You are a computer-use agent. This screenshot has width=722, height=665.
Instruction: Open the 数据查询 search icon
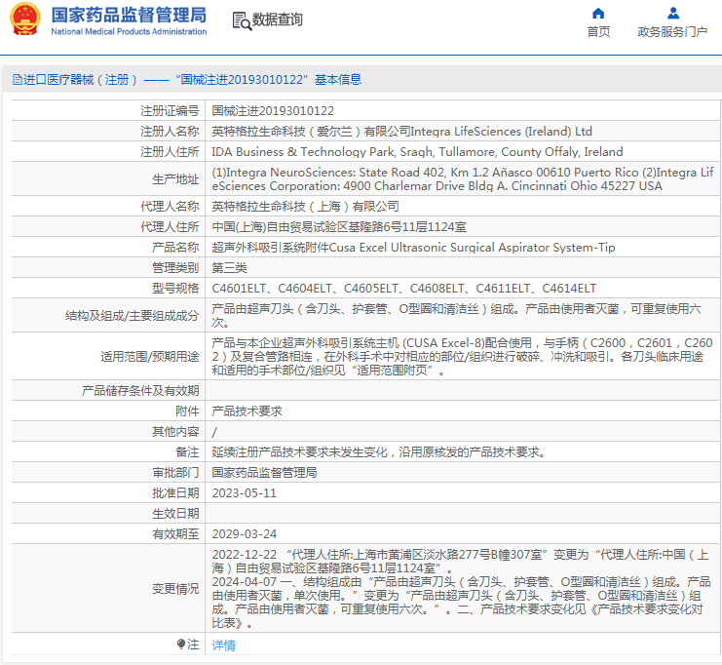coord(242,21)
